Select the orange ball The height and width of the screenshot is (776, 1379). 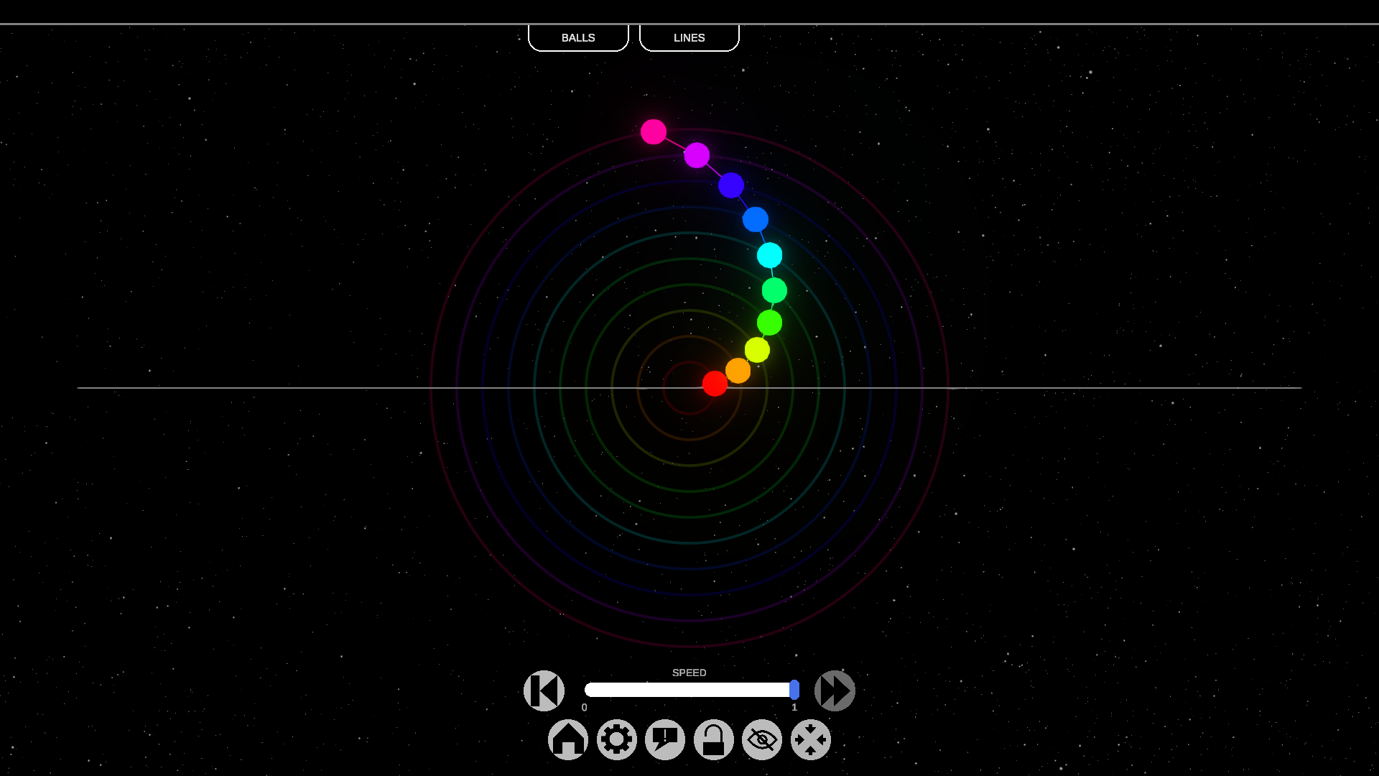click(x=738, y=371)
